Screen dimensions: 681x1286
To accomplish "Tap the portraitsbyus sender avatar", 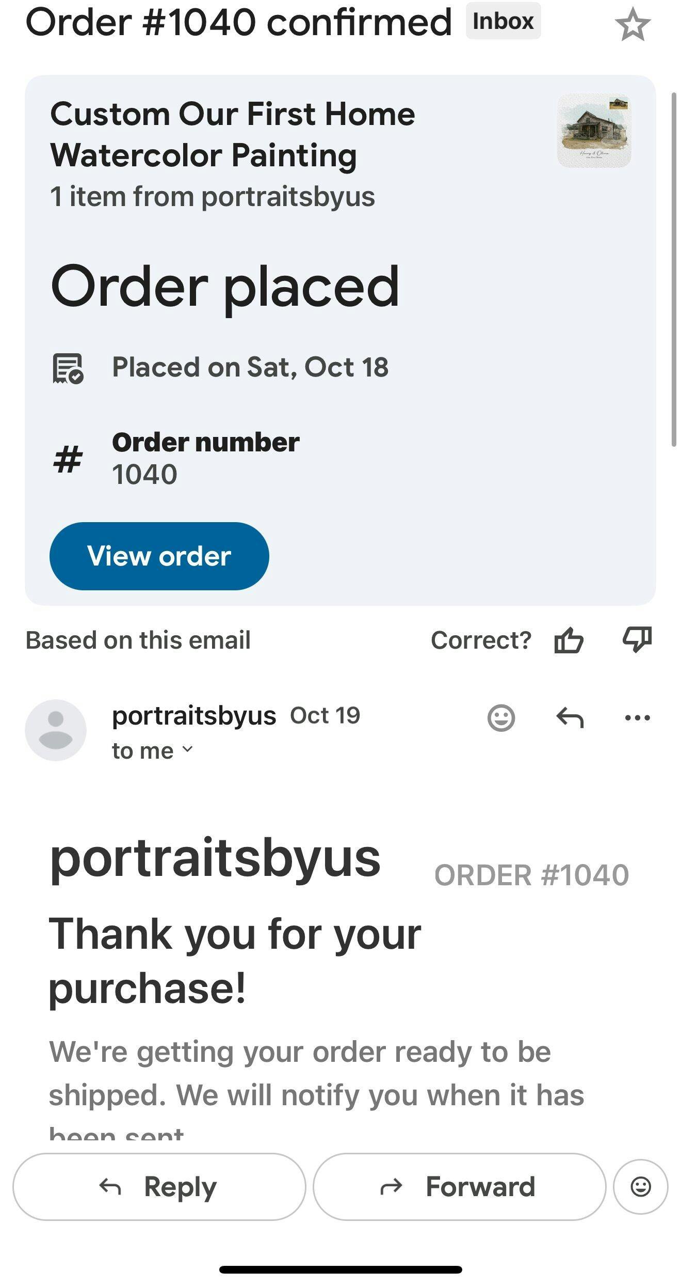I will [x=56, y=730].
